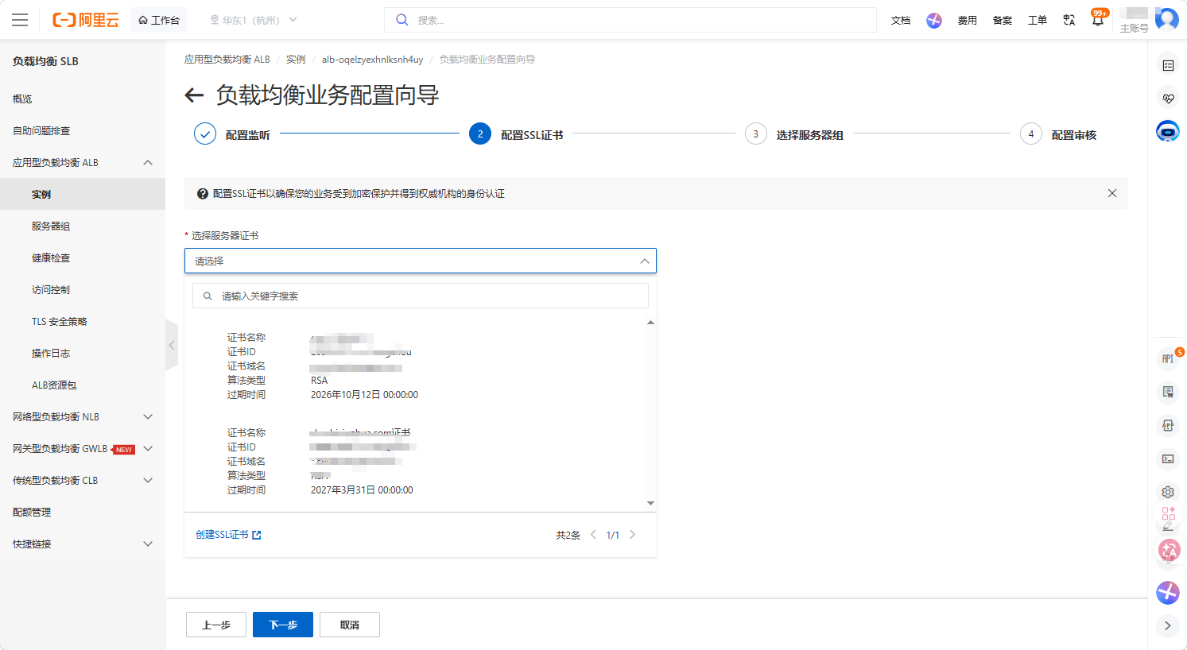Click step 4 配置审核
The width and height of the screenshot is (1187, 650).
tap(1058, 134)
